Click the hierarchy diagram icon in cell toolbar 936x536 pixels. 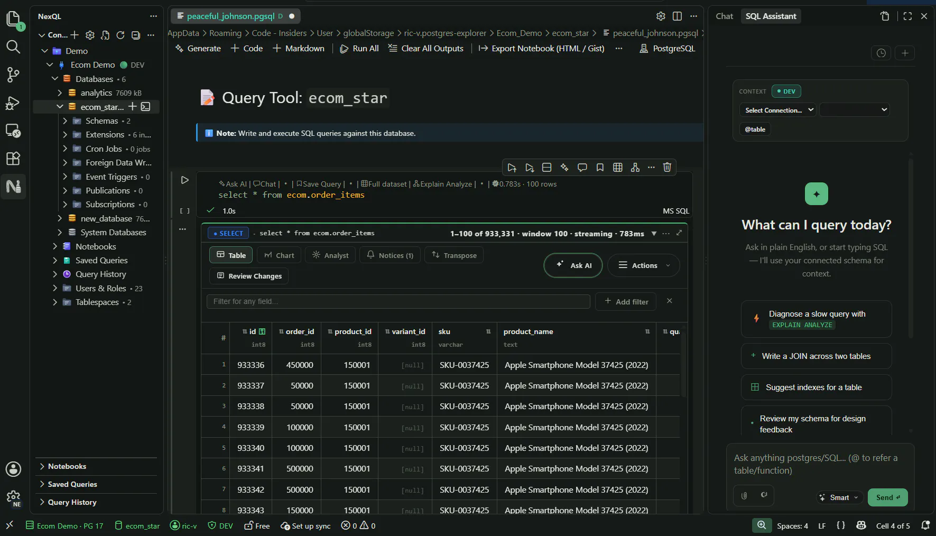pyautogui.click(x=635, y=168)
